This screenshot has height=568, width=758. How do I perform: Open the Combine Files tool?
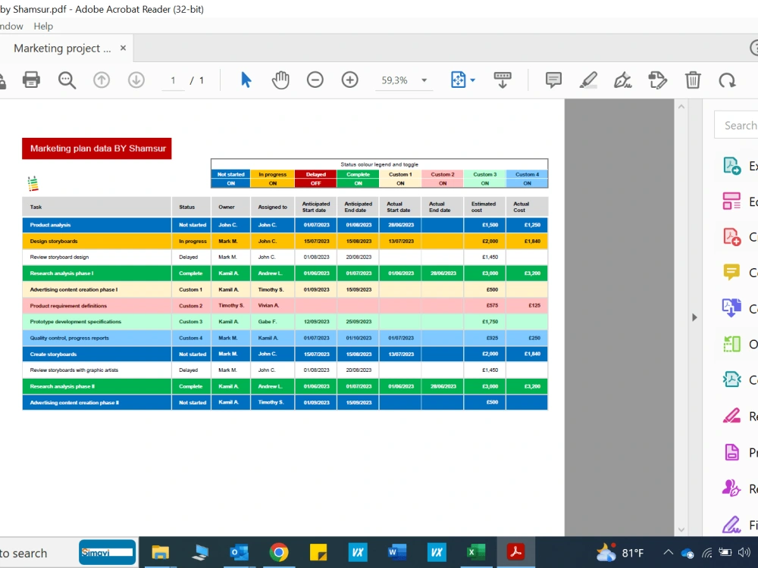(x=731, y=307)
